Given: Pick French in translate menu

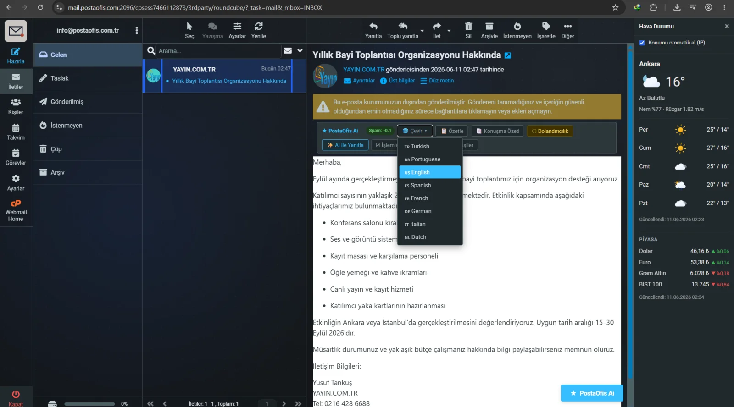Looking at the screenshot, I should [x=430, y=198].
